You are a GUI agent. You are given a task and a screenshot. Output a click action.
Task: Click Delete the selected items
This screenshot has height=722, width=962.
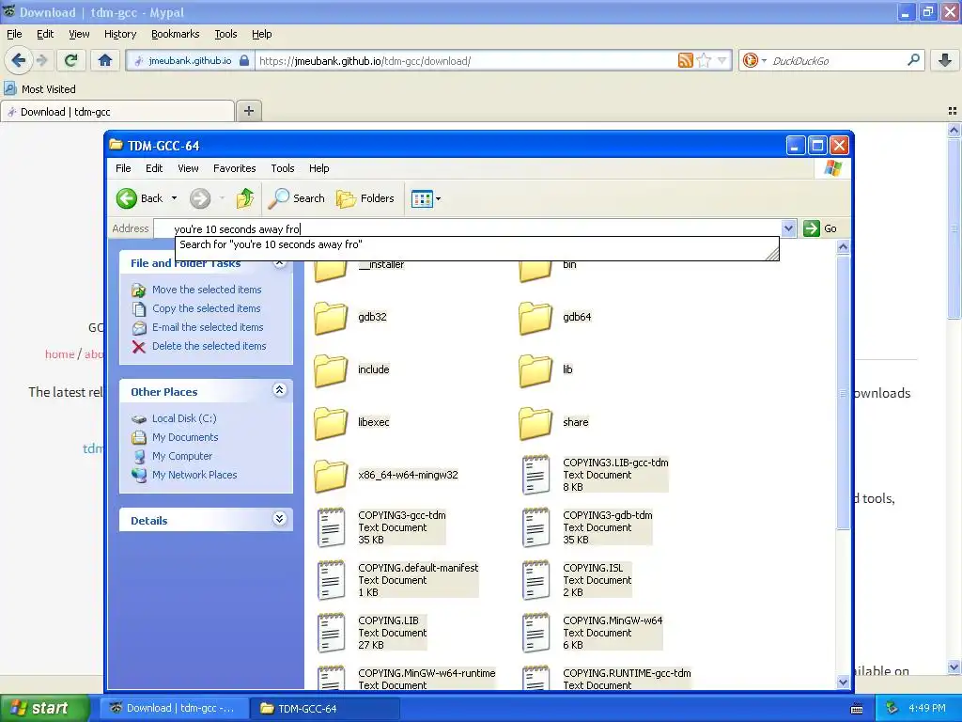pyautogui.click(x=209, y=346)
